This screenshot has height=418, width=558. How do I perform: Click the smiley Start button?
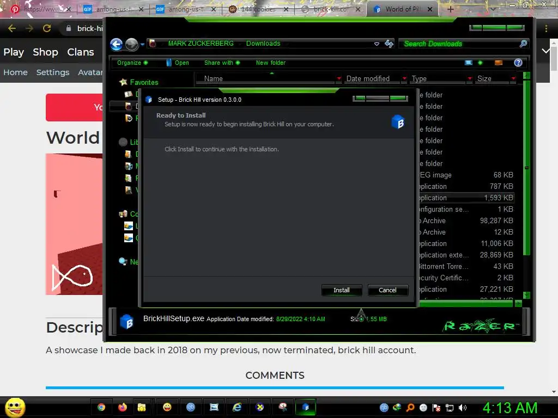[15, 407]
